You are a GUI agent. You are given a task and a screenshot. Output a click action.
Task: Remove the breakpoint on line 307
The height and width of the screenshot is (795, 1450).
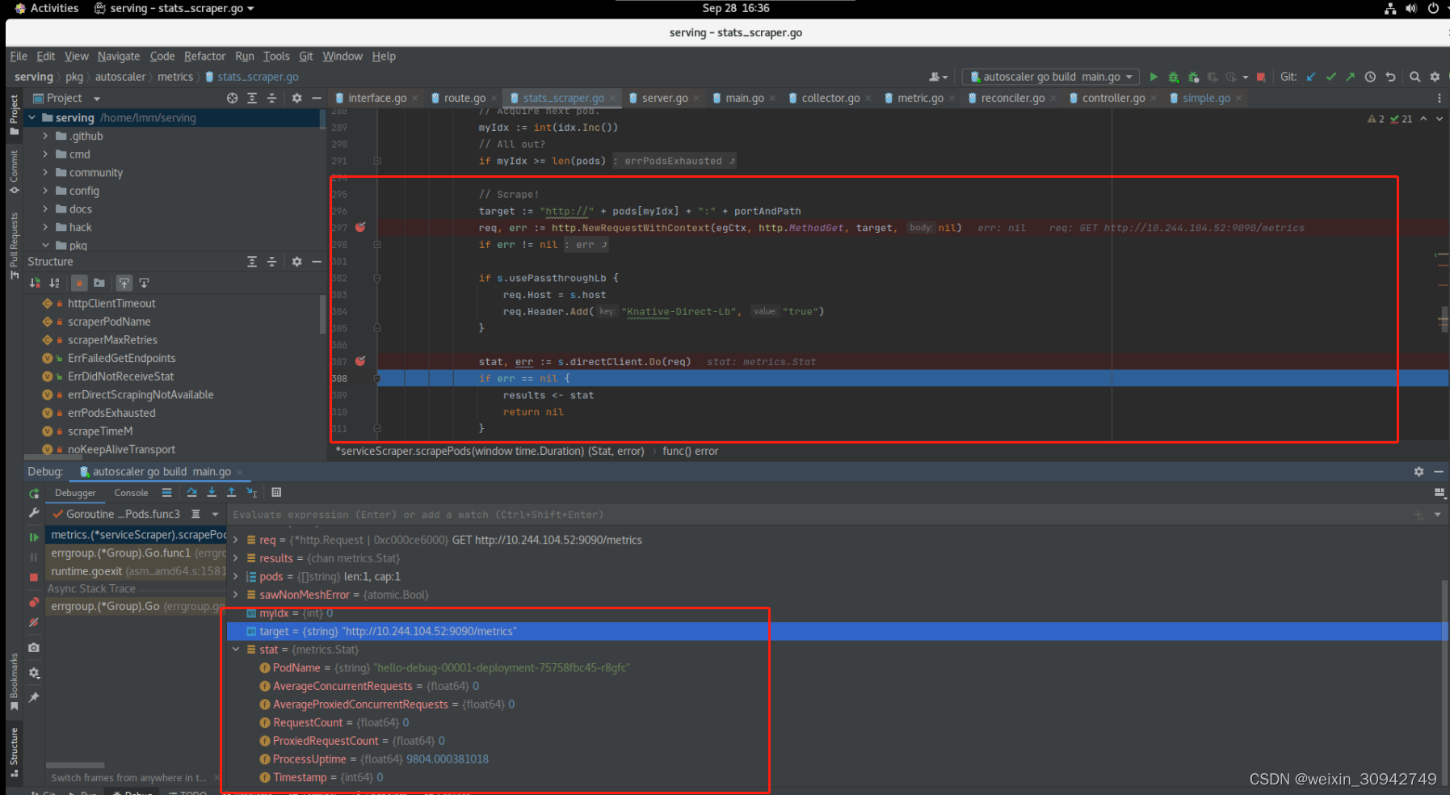[360, 361]
